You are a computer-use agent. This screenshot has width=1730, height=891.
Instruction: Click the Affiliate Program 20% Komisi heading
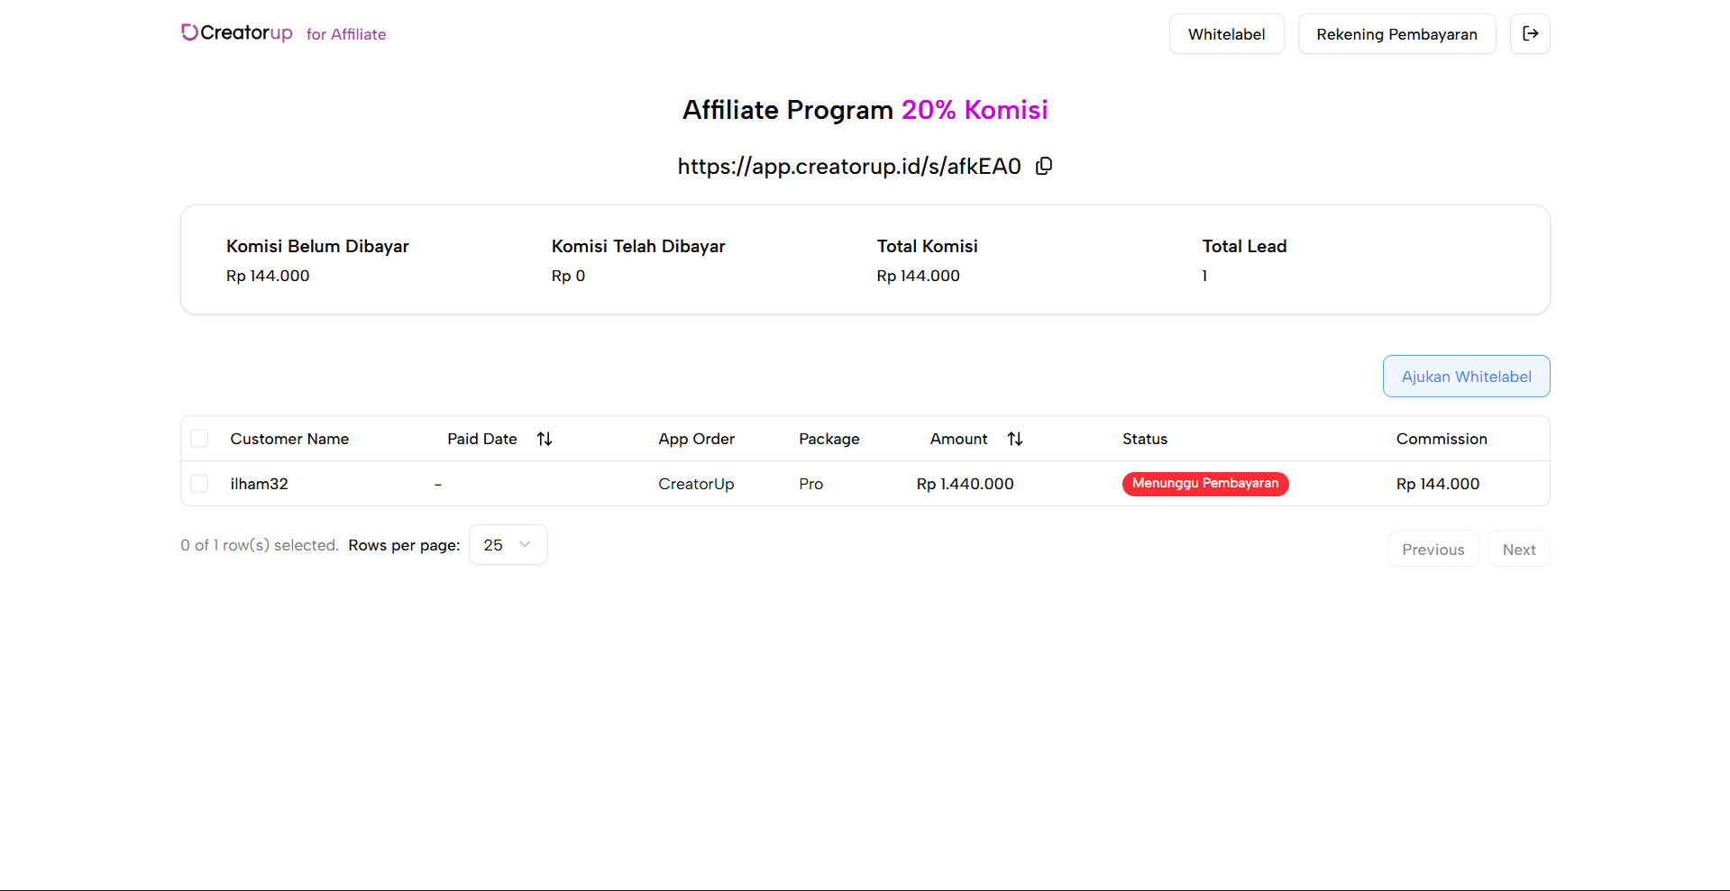865,110
